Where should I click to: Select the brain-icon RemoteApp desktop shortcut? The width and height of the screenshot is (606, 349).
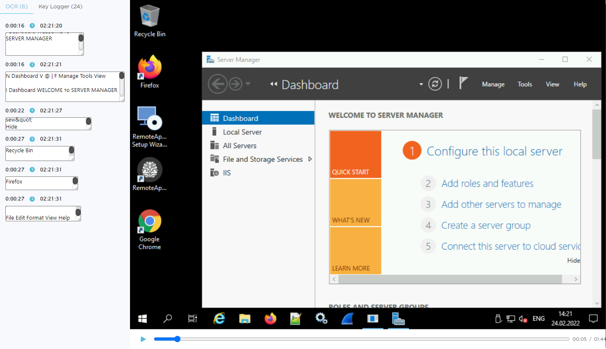150,174
